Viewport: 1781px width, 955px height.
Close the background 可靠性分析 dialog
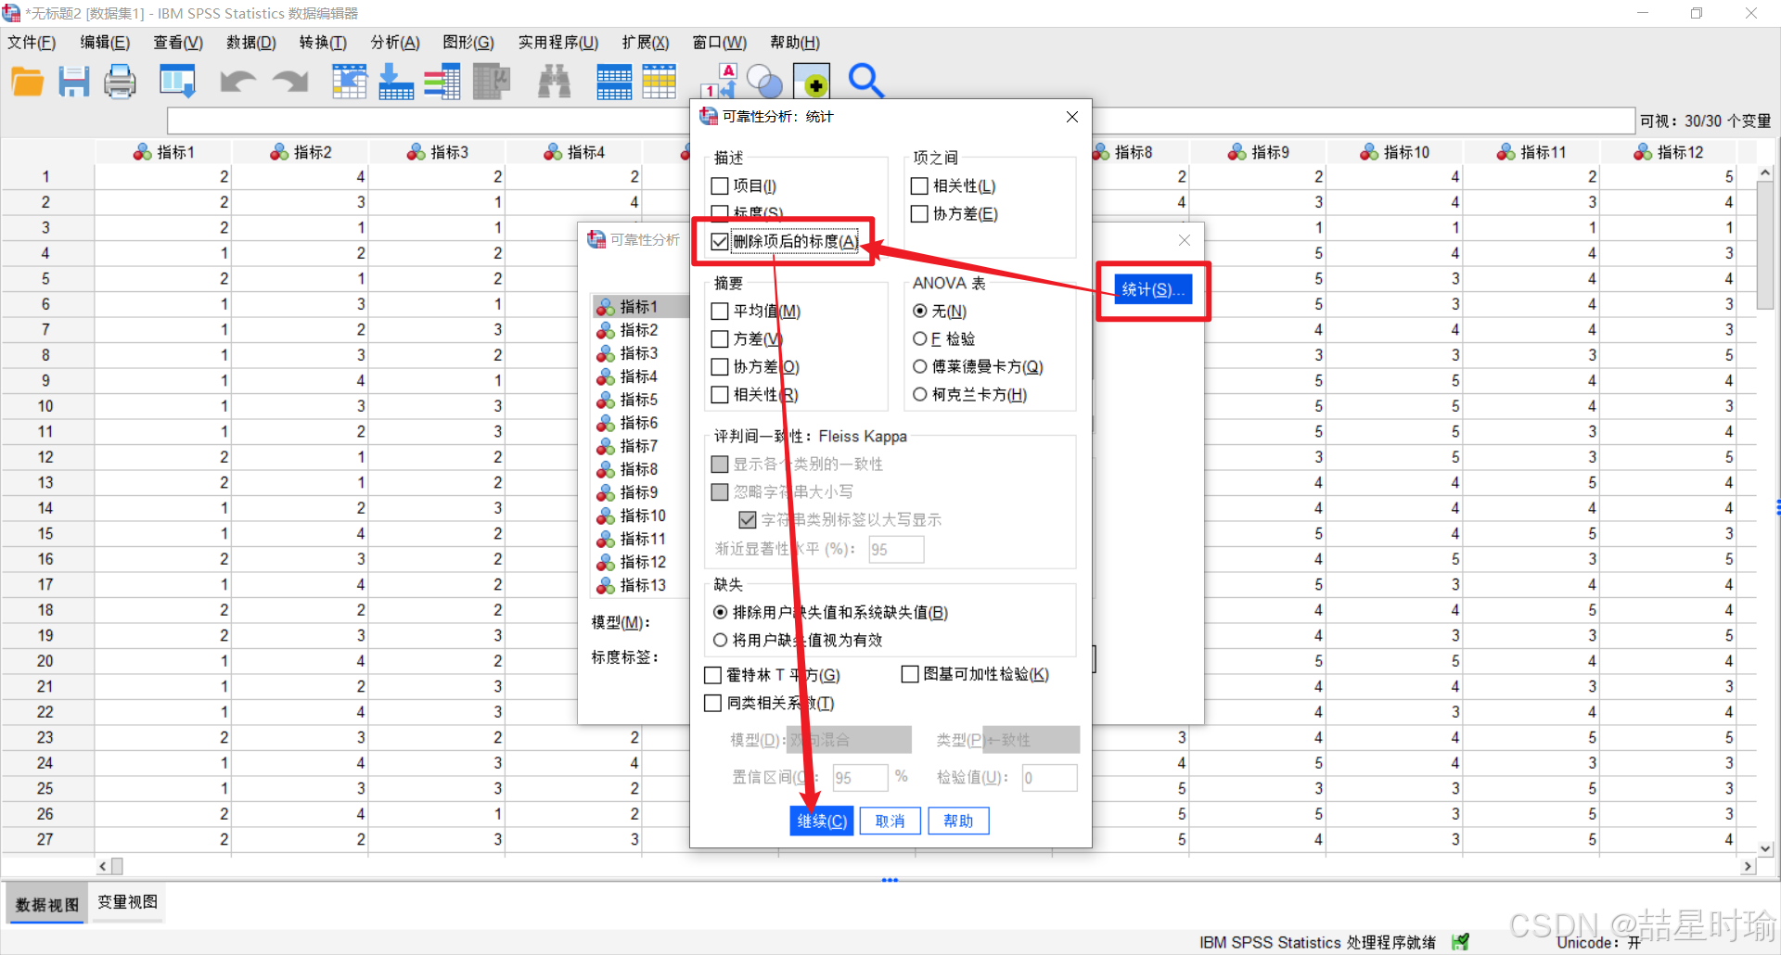(x=1185, y=240)
